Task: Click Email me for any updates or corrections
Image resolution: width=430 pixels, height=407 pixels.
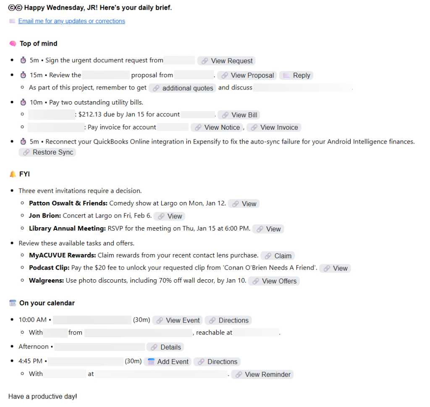Action: coord(71,21)
